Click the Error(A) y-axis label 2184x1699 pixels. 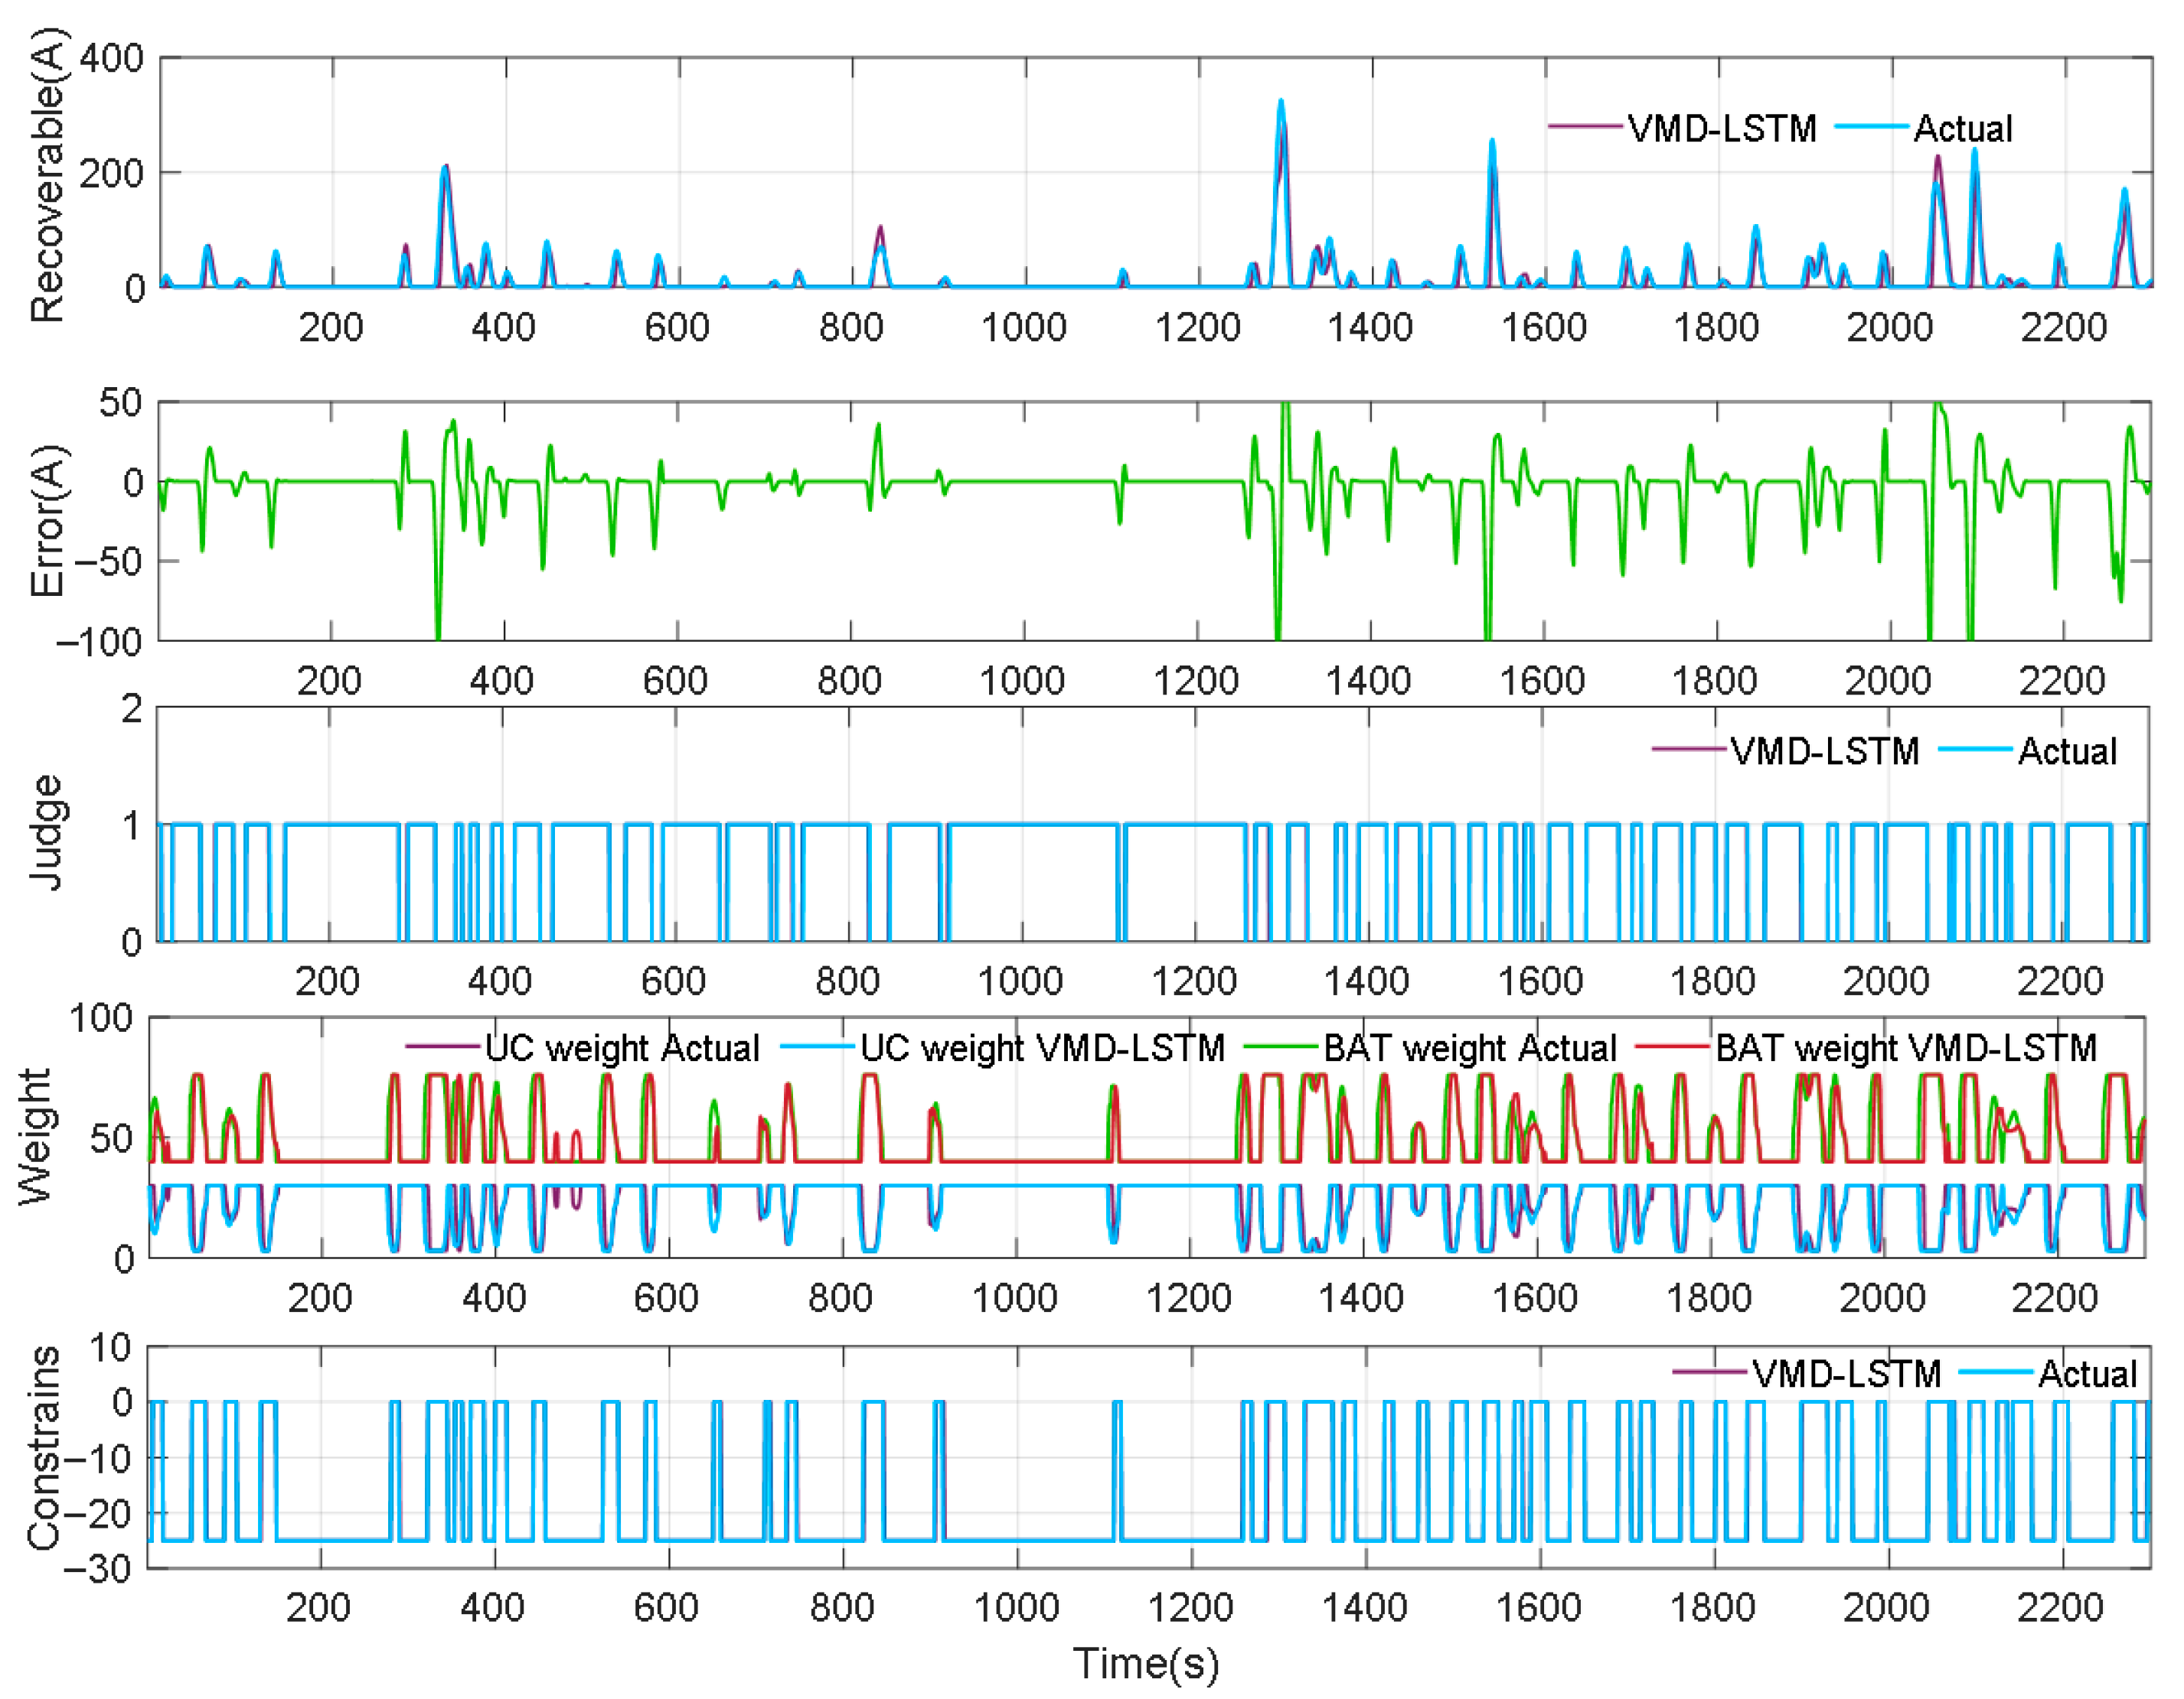(47, 522)
